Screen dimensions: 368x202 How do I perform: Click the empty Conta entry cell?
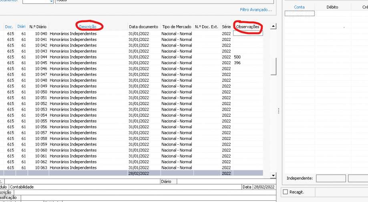click(299, 14)
